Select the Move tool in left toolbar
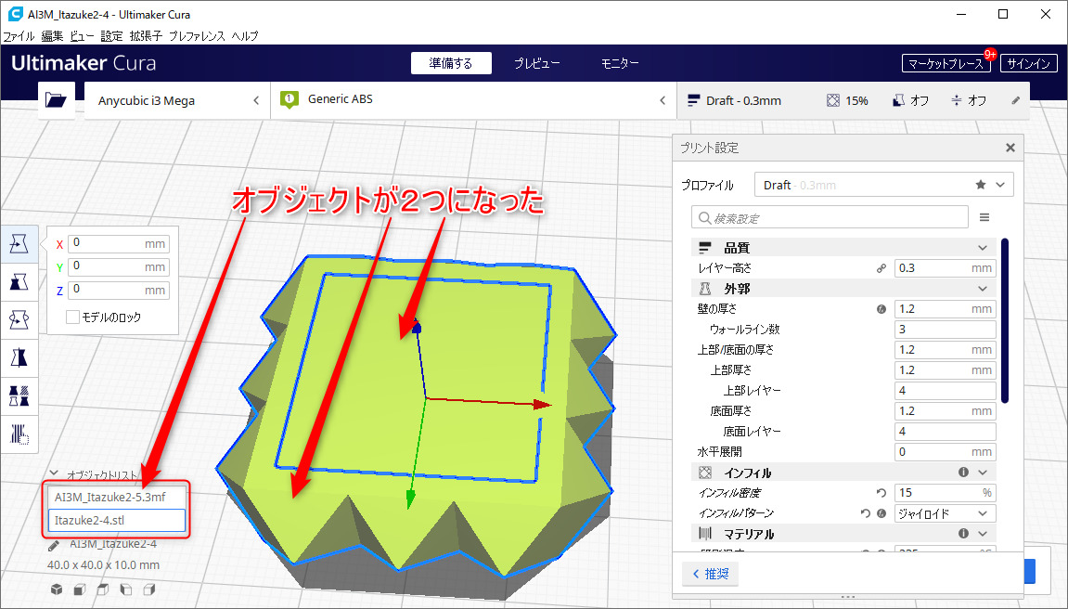The image size is (1068, 609). [x=19, y=243]
